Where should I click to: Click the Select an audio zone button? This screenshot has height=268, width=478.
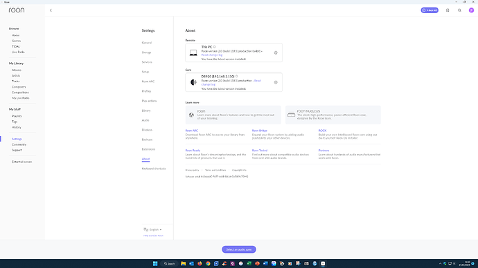pos(239,249)
